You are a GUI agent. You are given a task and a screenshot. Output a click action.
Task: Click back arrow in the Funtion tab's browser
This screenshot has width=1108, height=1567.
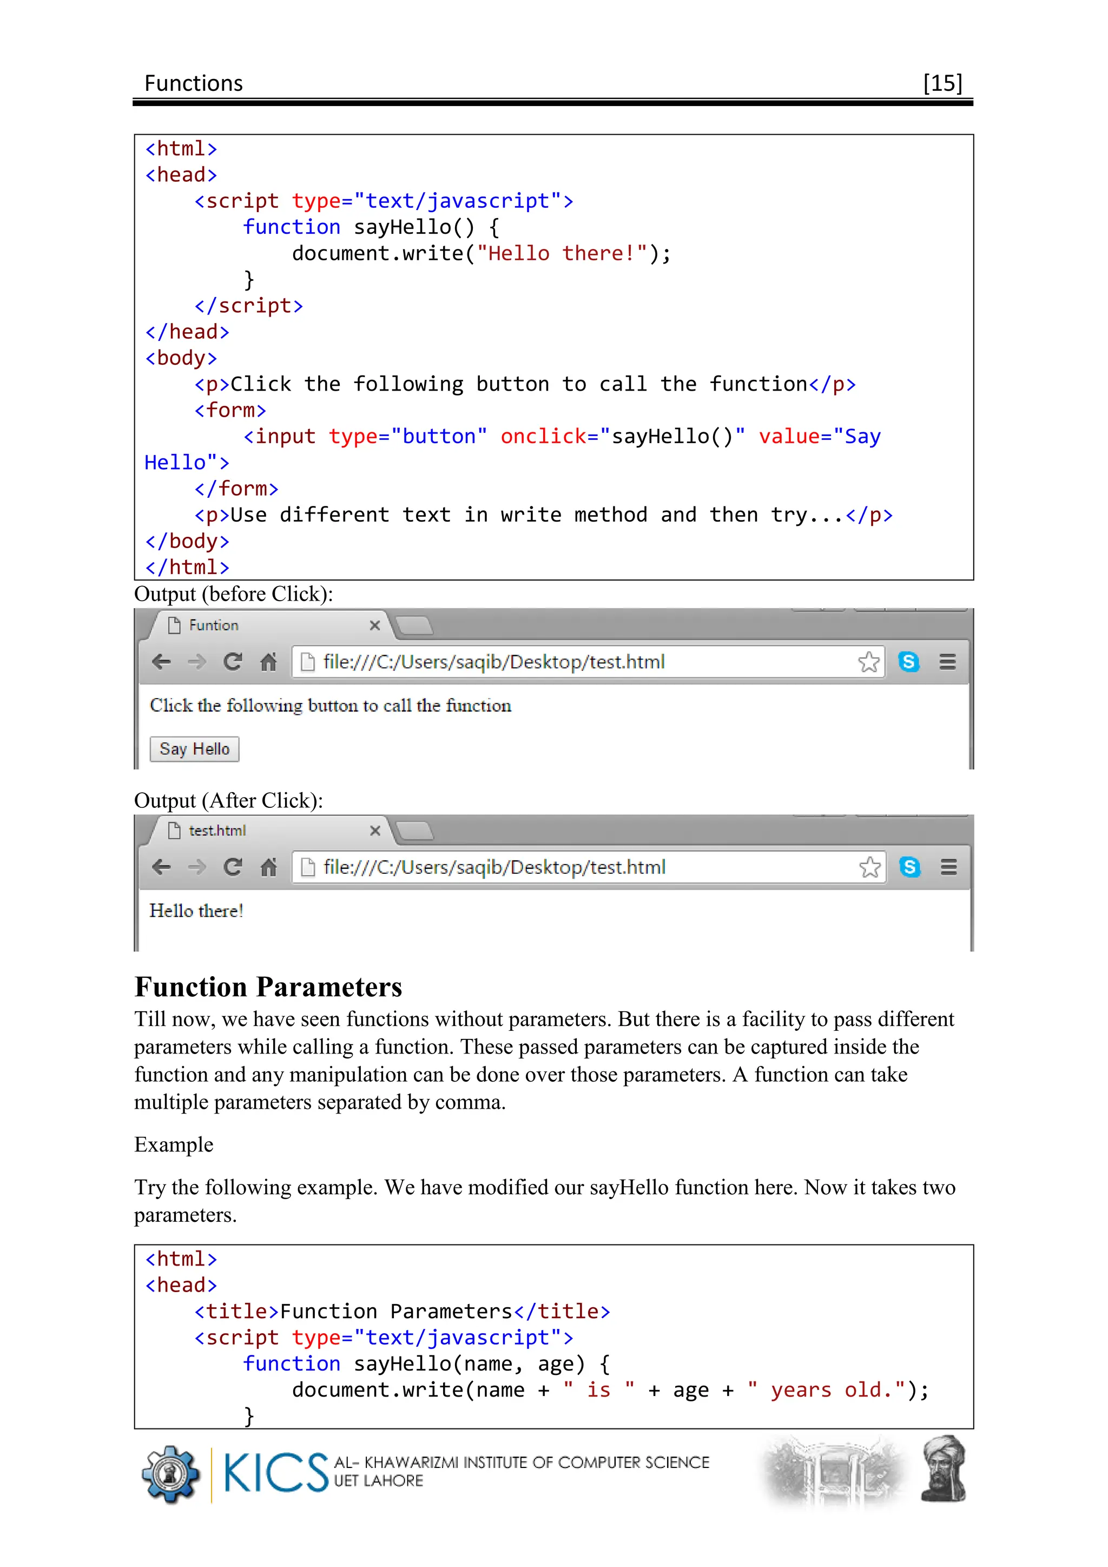[x=161, y=661]
